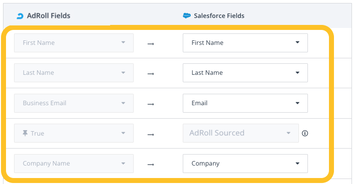Screen dimensions: 355x184
Task: Open the Salesforce Company dropdown
Action: [245, 164]
